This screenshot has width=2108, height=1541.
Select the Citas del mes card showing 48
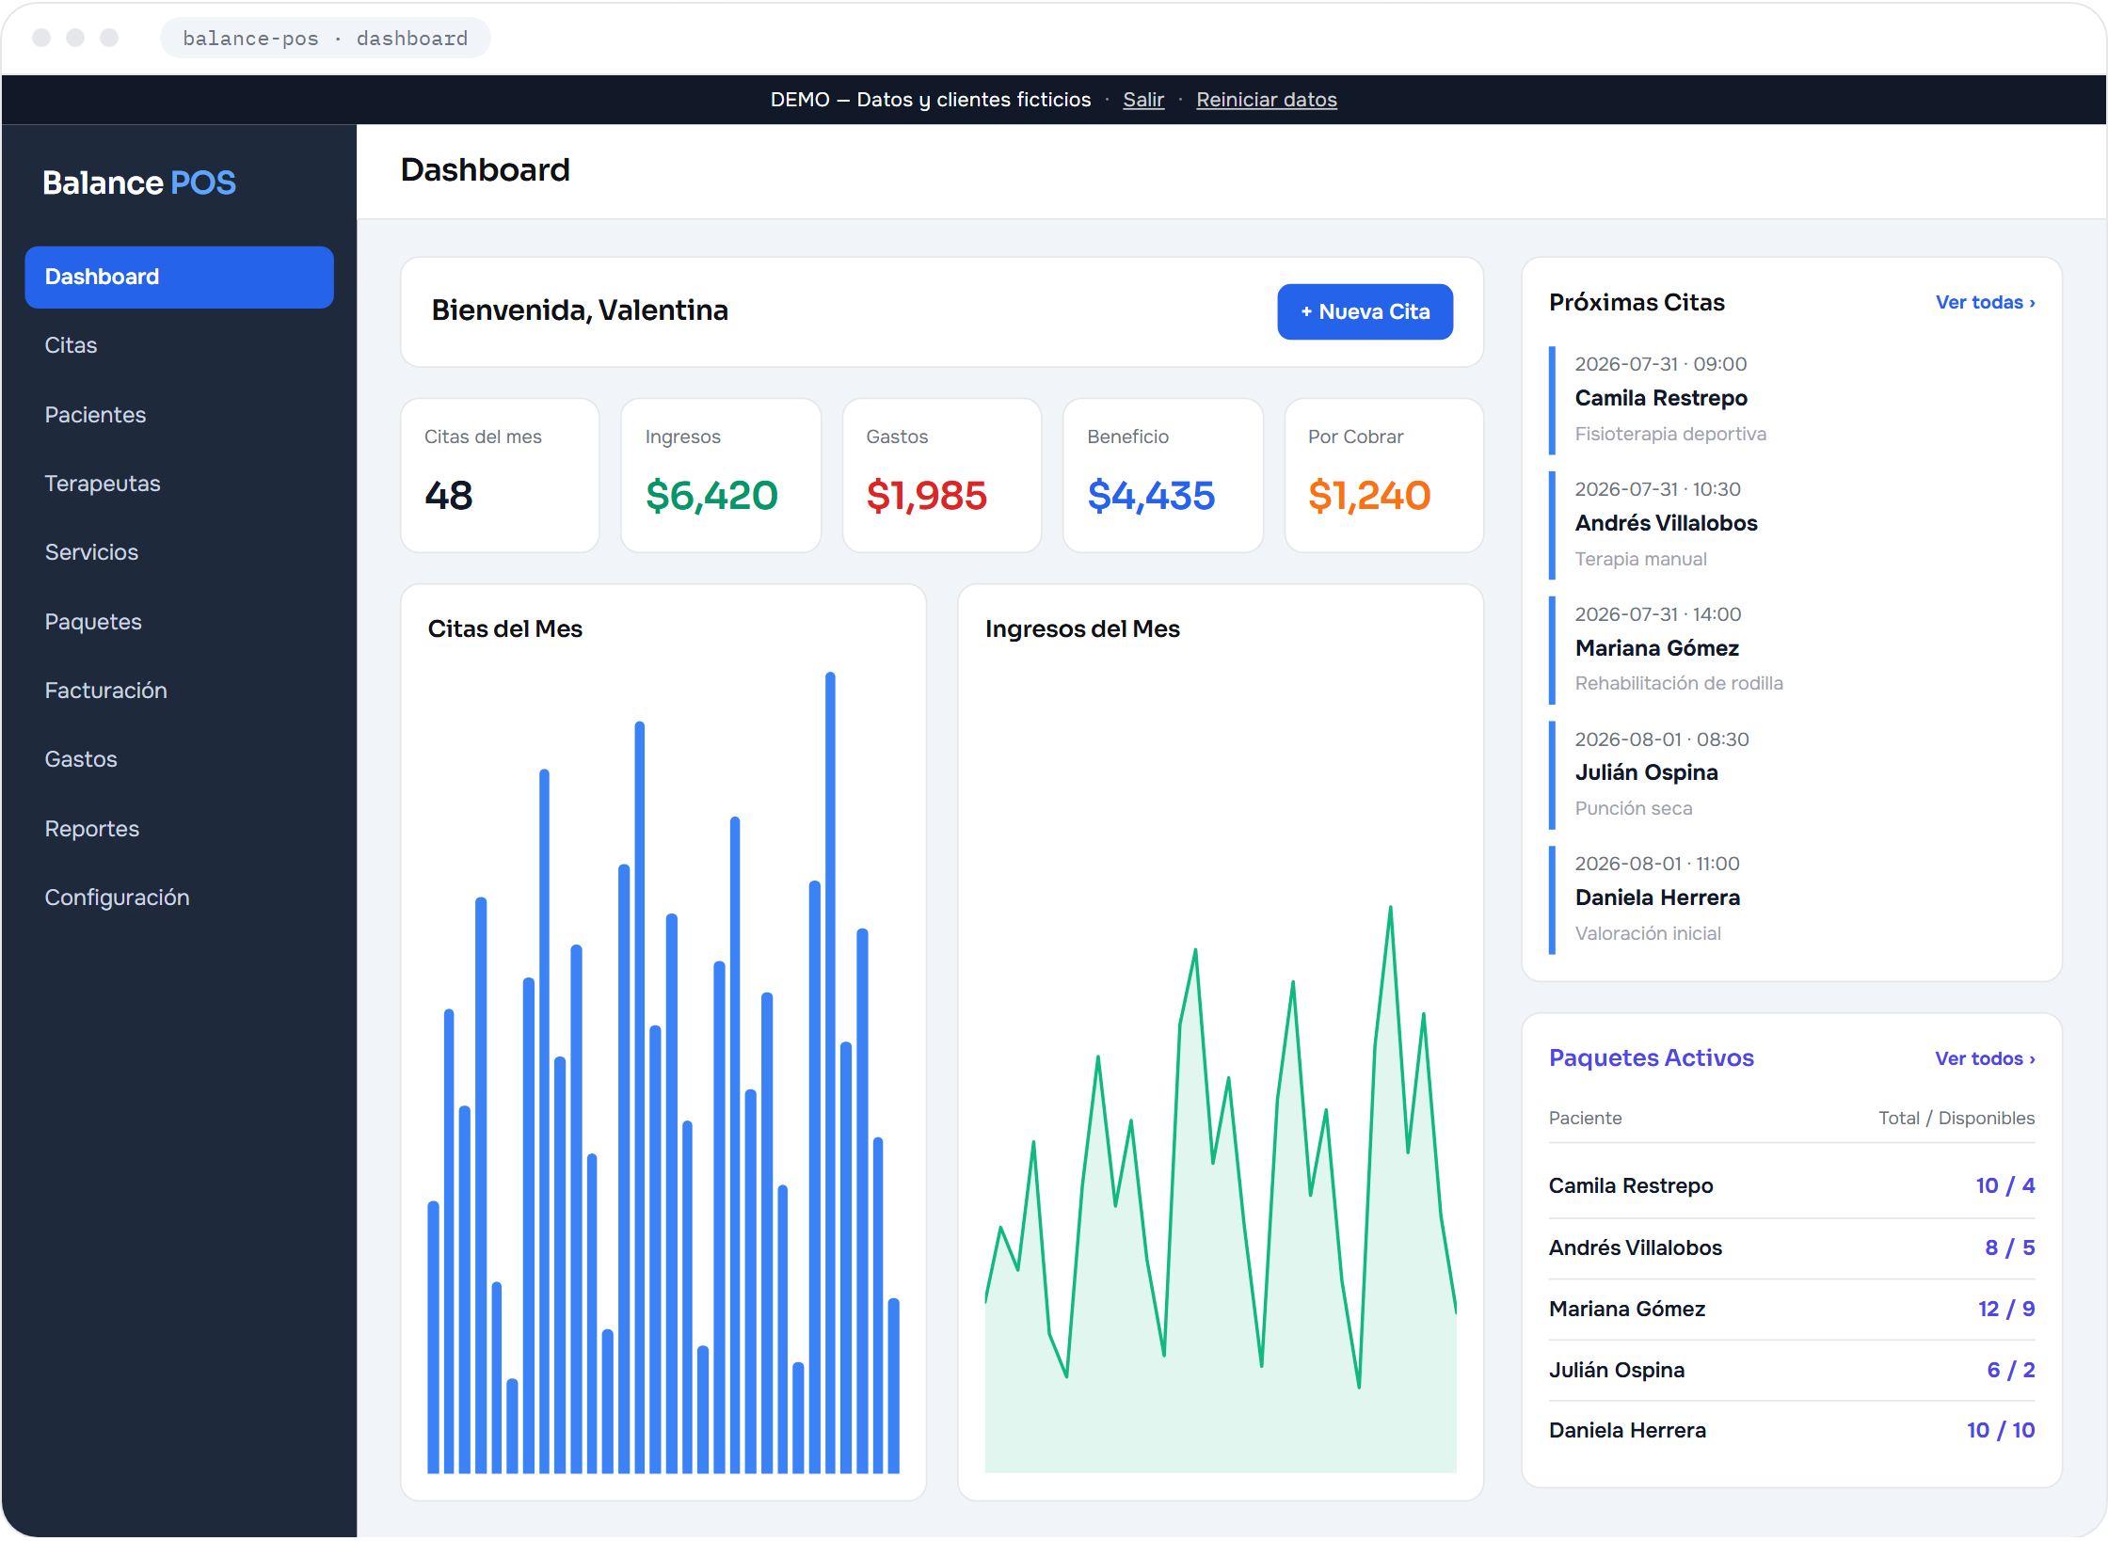[x=500, y=475]
